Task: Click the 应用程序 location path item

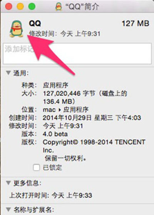Action: tap(76, 110)
